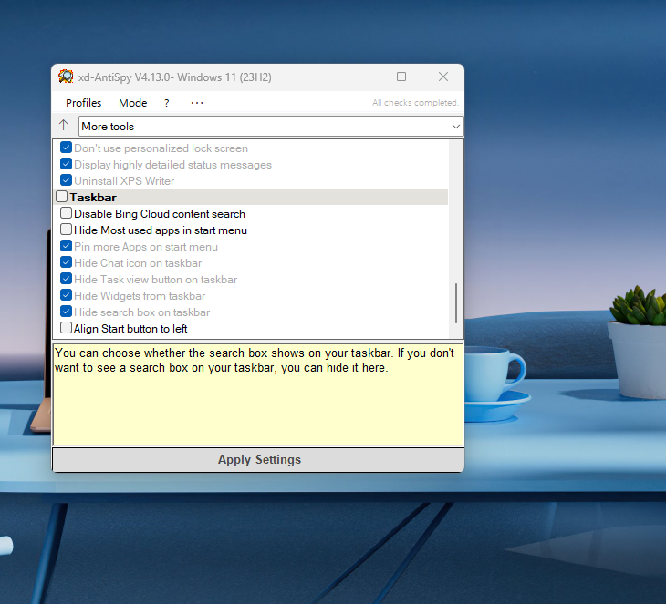Image resolution: width=666 pixels, height=604 pixels.
Task: Open the Mode menu
Action: (x=132, y=103)
